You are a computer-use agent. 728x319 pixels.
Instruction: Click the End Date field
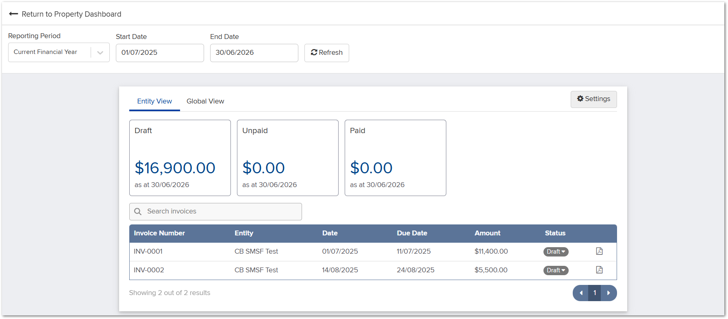pos(254,53)
